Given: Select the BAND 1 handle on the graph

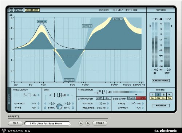Looking at the screenshot, I should tap(42, 21).
